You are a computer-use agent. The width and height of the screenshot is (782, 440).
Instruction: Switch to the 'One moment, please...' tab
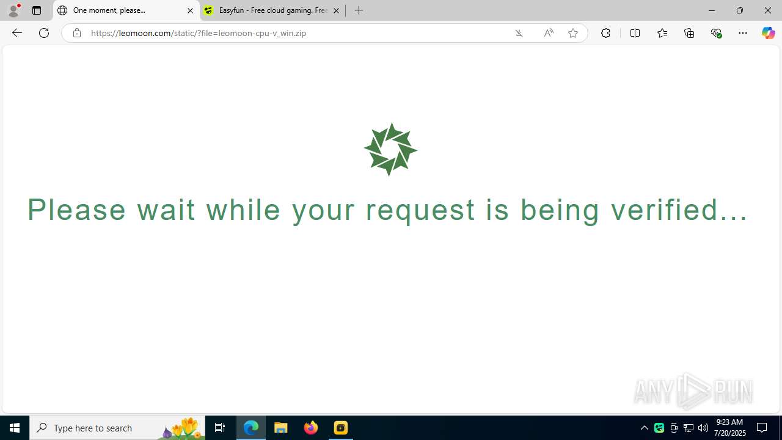(126, 10)
